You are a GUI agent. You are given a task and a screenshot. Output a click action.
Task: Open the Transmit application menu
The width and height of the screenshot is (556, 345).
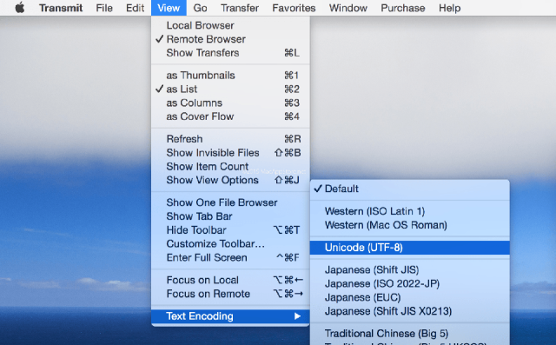61,8
